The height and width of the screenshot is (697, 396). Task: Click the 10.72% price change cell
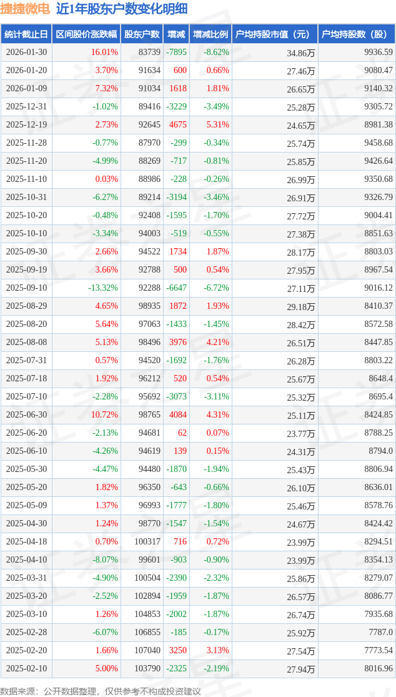tap(104, 415)
